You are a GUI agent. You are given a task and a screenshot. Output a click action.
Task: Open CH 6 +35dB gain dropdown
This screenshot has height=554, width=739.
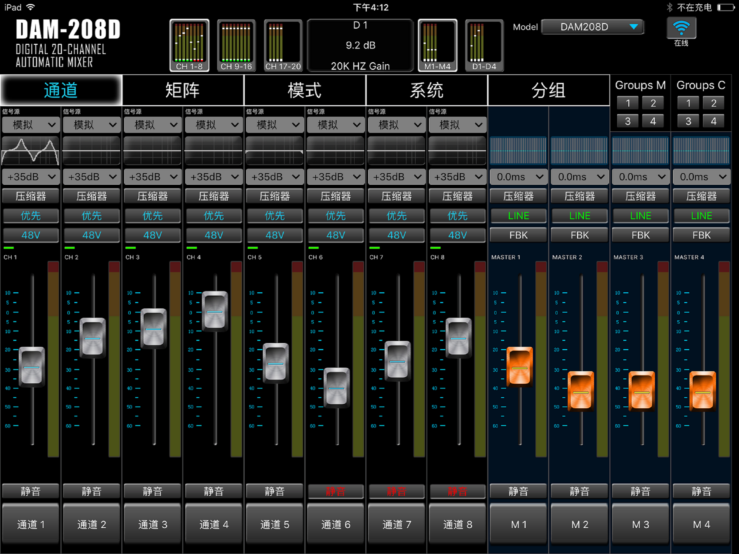(335, 177)
